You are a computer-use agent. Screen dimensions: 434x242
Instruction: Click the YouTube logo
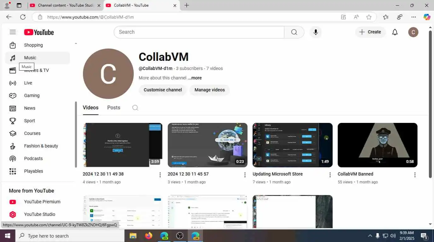[x=39, y=32]
